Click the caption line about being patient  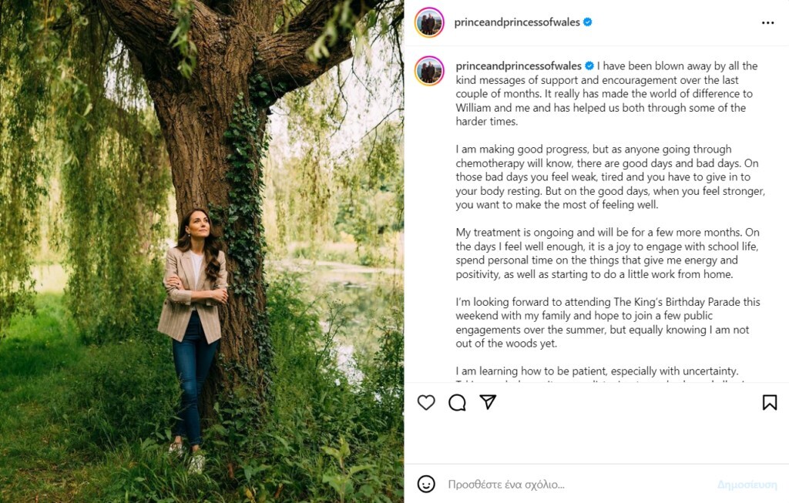[x=597, y=371]
